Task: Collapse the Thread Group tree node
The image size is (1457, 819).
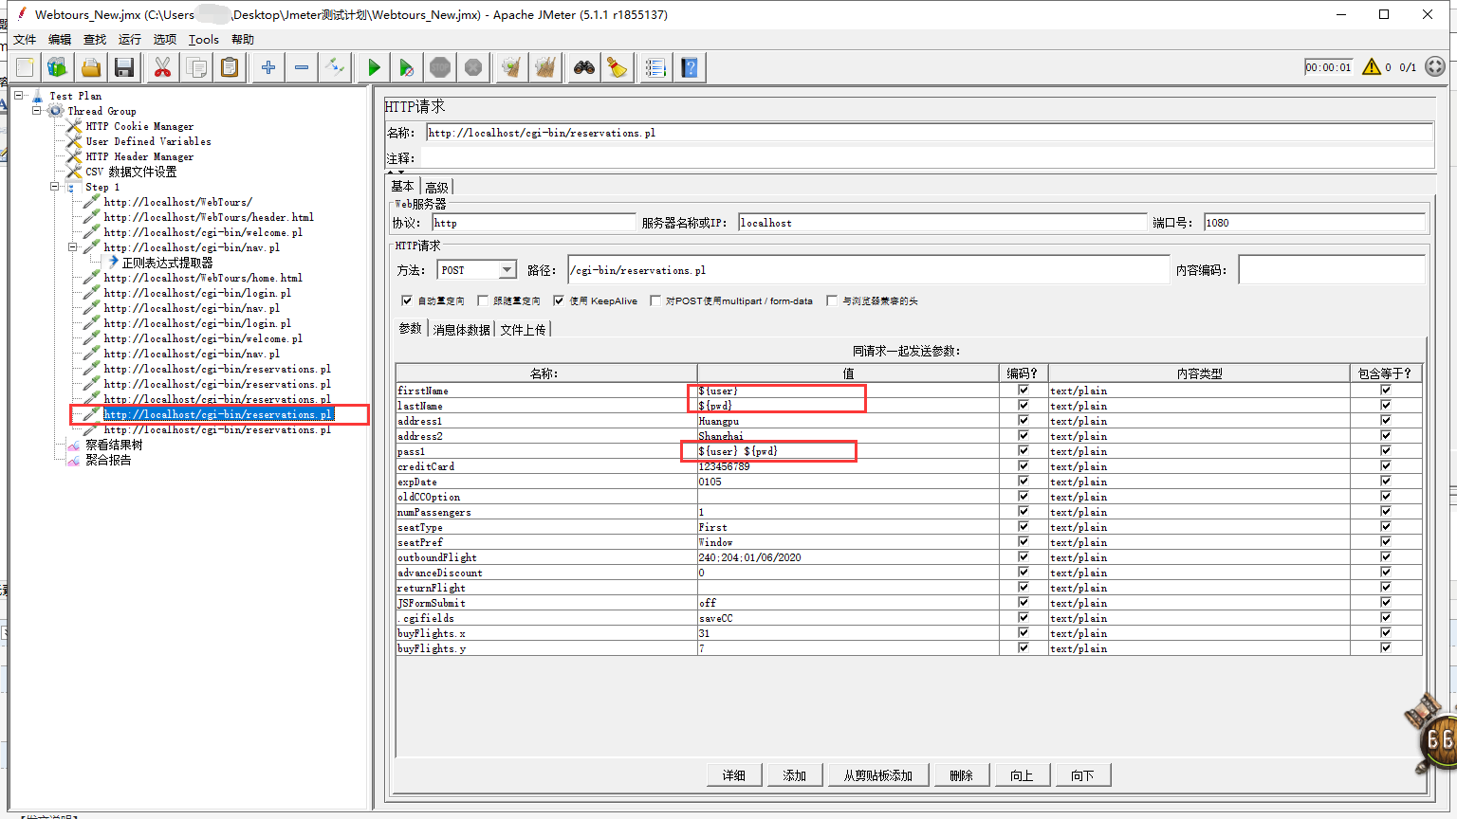Action: [x=36, y=111]
